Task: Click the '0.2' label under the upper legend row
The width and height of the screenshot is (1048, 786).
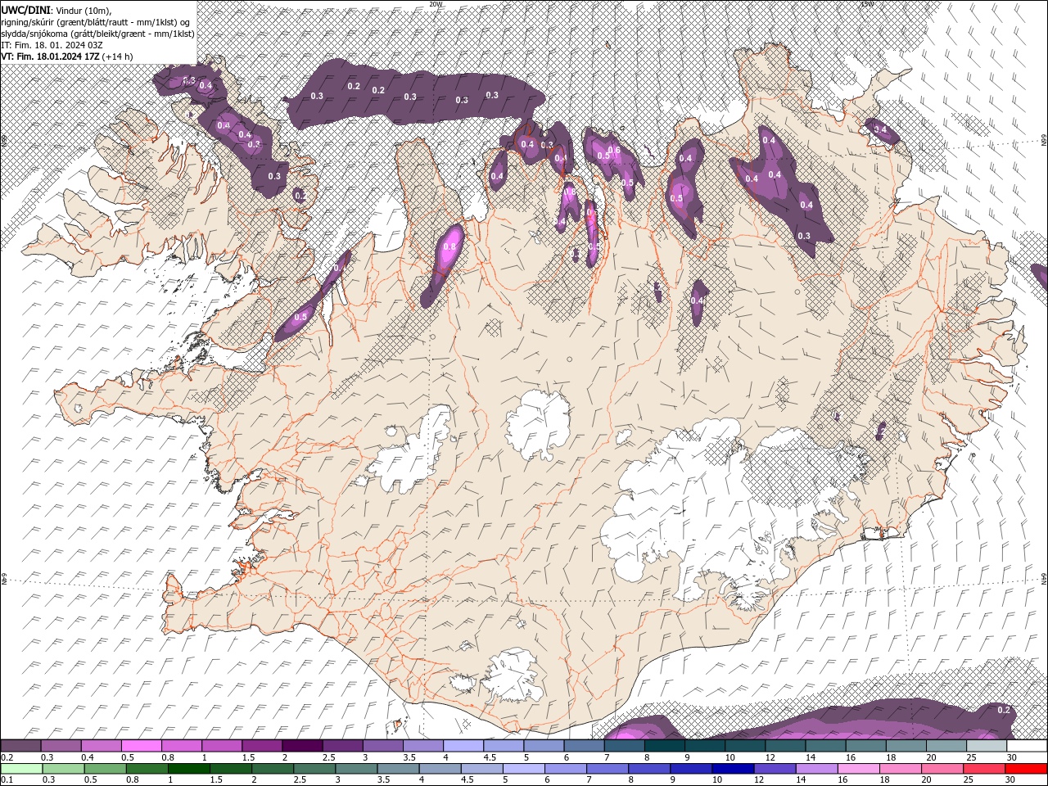Action: [7, 757]
